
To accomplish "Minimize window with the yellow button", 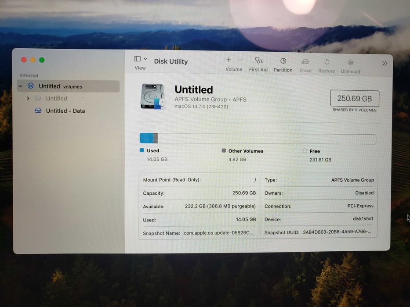I will (x=33, y=60).
